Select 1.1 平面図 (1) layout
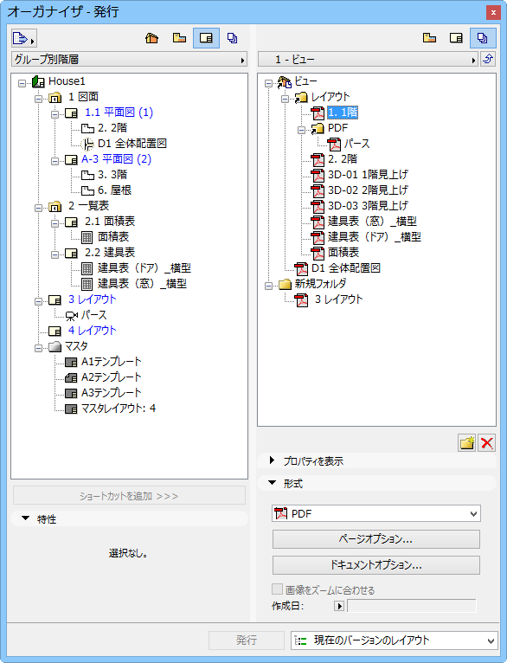 (119, 113)
